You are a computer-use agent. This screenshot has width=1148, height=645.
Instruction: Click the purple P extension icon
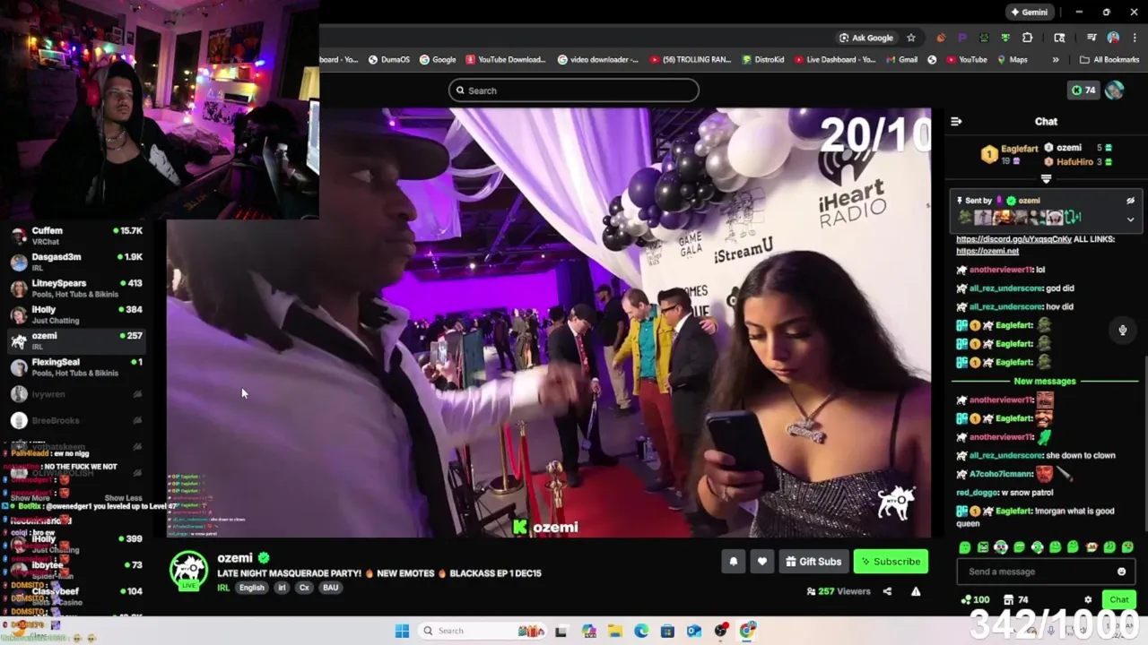962,38
